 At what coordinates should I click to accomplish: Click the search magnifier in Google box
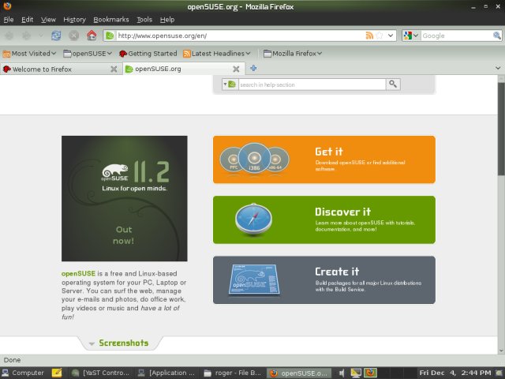tap(497, 36)
